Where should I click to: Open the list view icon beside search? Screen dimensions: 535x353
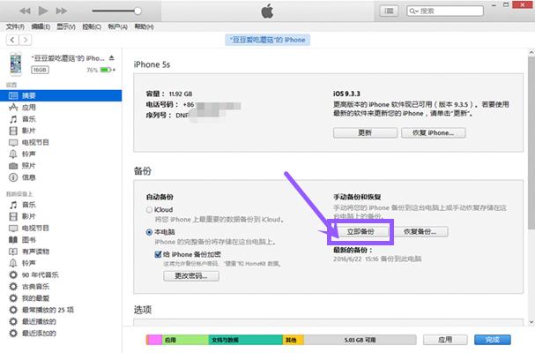pos(389,11)
